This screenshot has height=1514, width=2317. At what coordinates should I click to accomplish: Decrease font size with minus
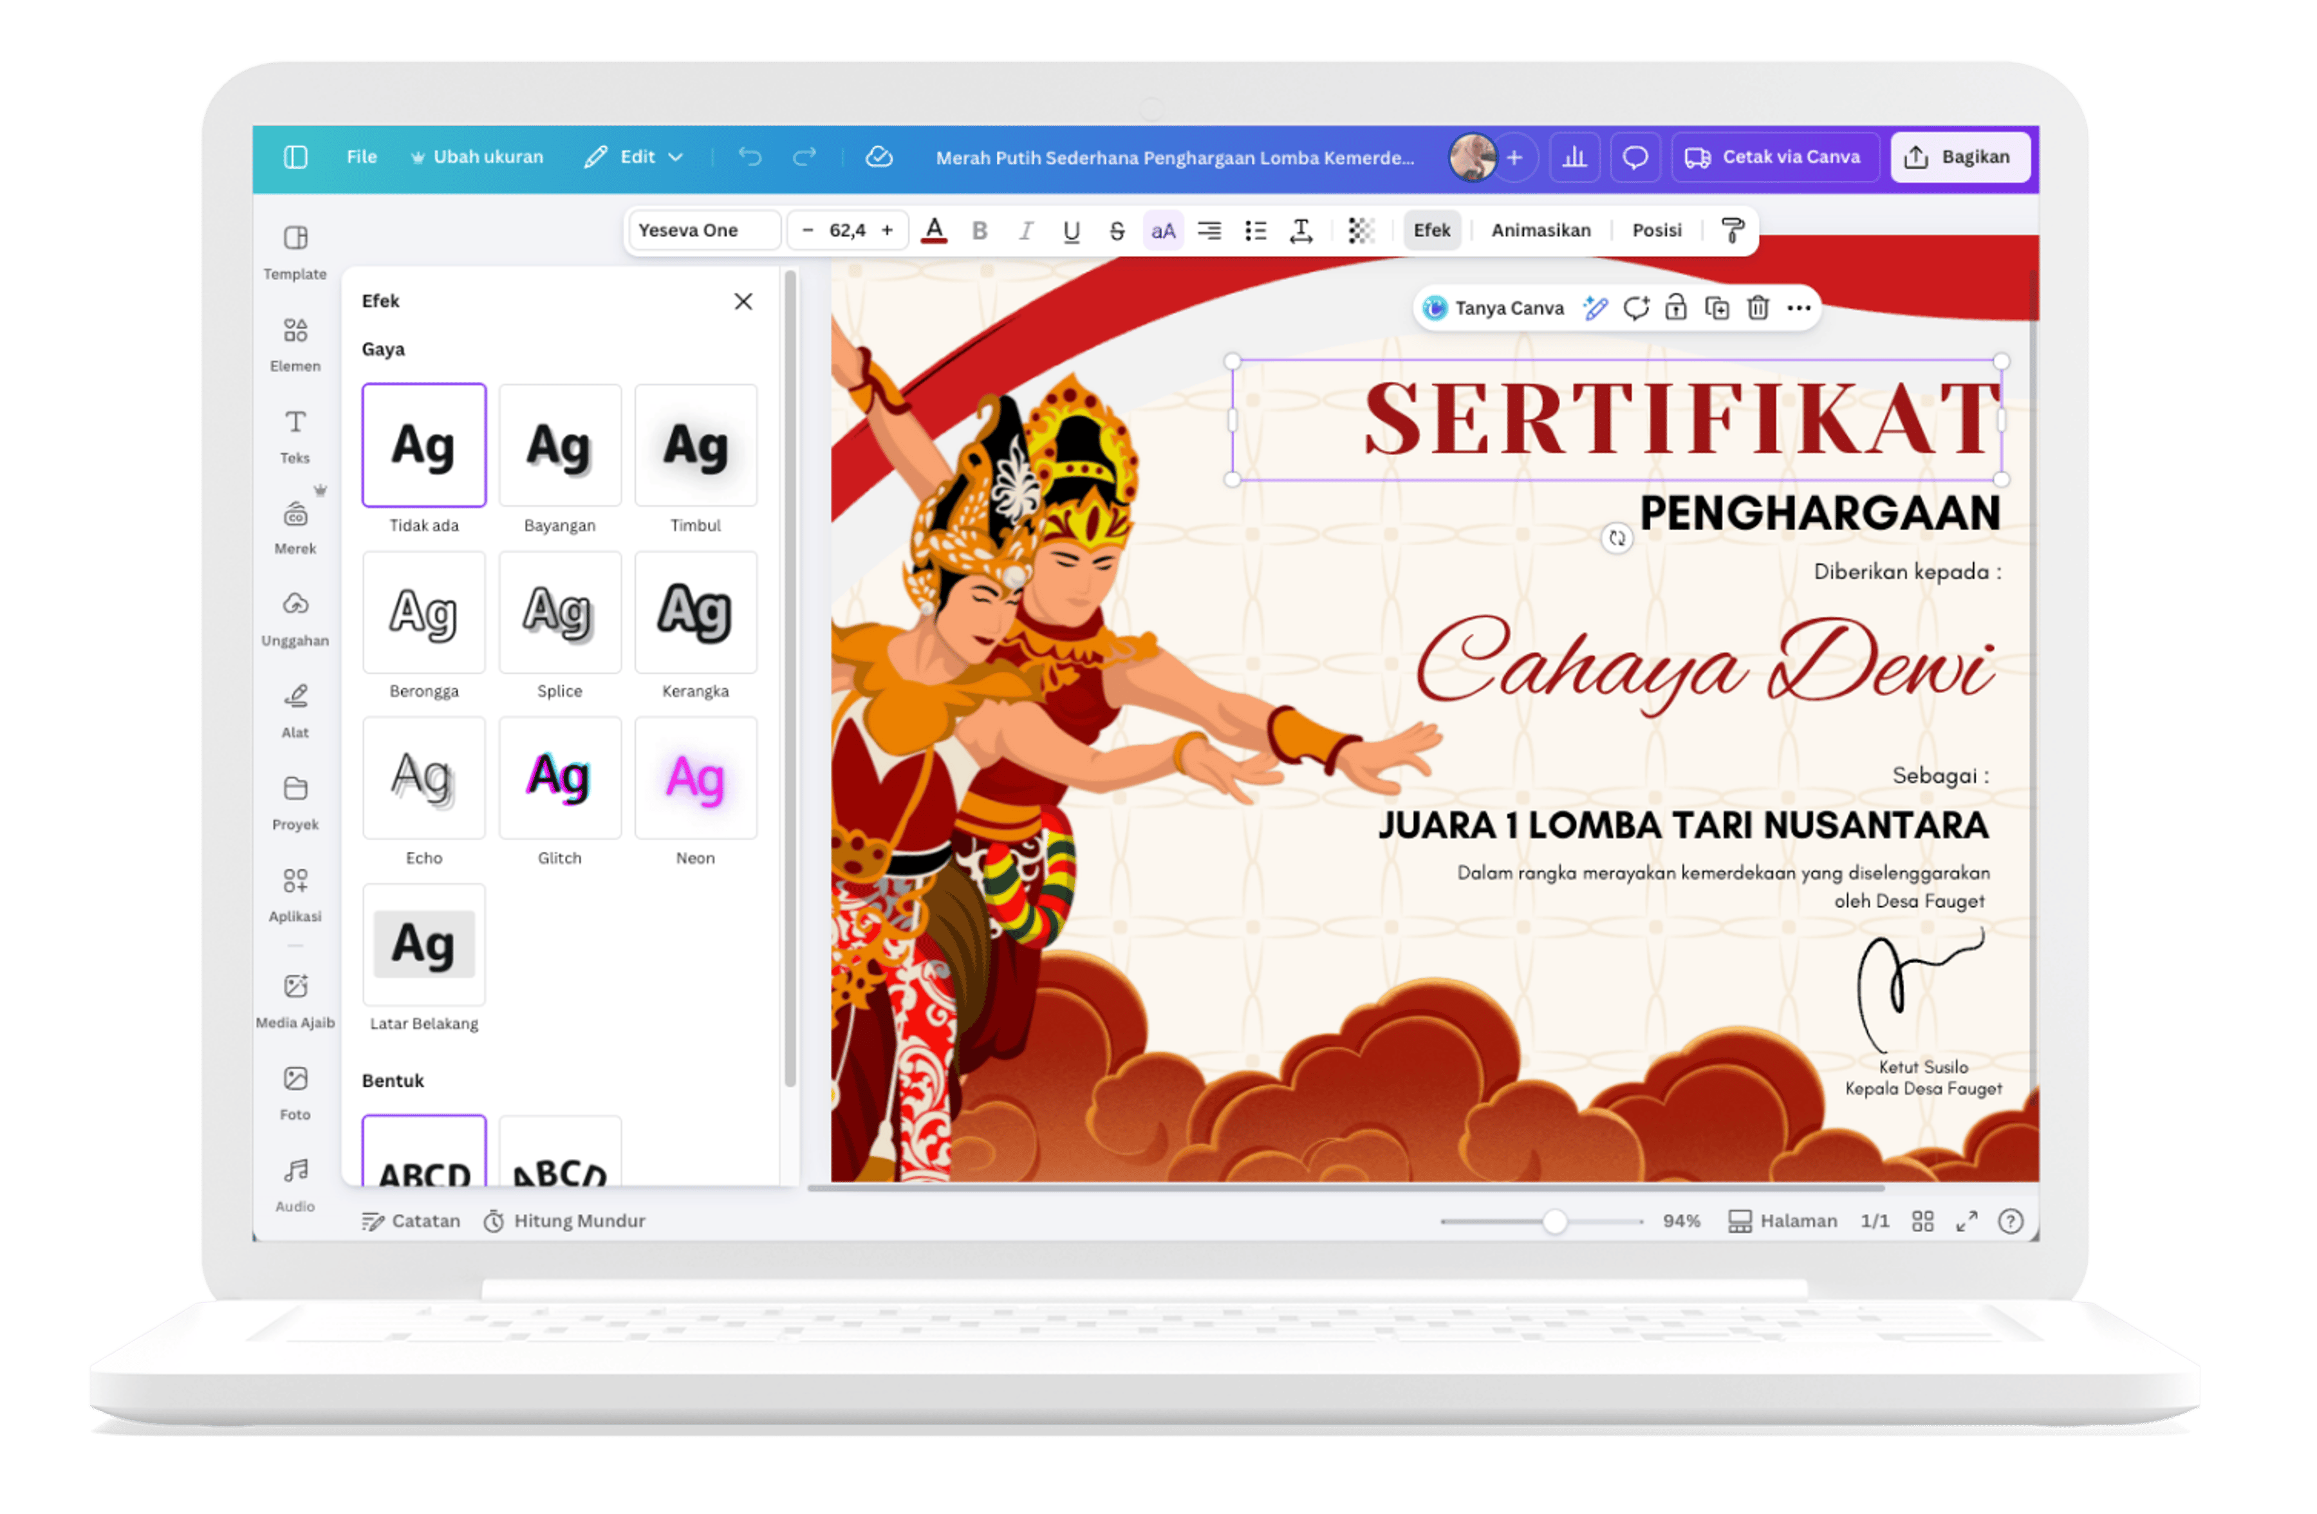point(807,230)
